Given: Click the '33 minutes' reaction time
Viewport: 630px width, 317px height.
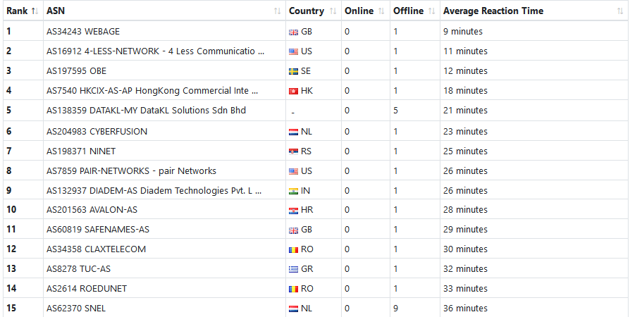Looking at the screenshot, I should tap(465, 289).
